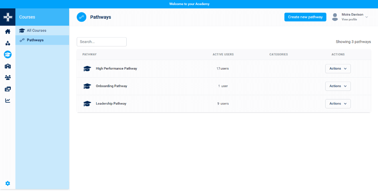Select Pathways in the Courses menu
This screenshot has height=192, width=378.
35,40
